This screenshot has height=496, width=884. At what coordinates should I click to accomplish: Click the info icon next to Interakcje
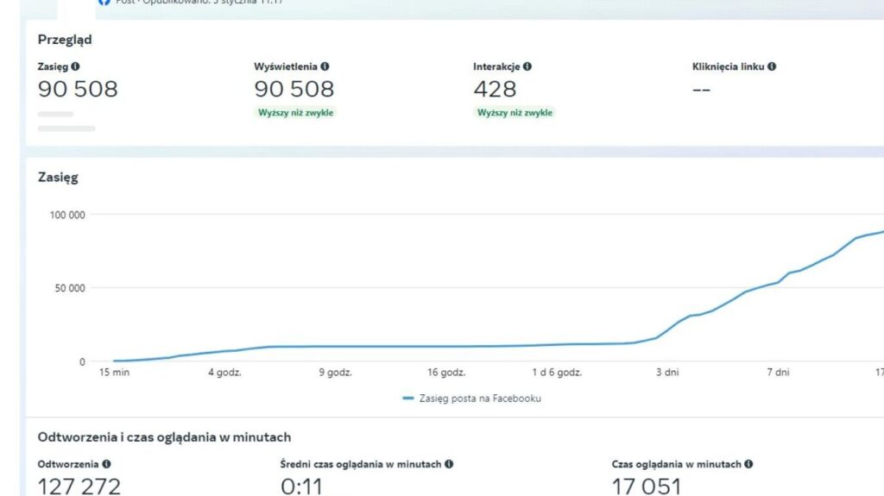point(527,66)
